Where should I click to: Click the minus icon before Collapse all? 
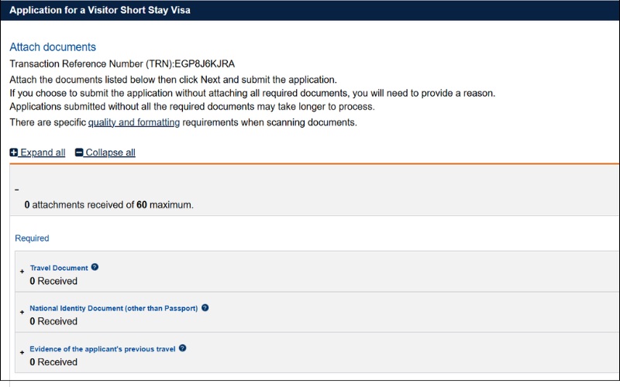point(79,152)
